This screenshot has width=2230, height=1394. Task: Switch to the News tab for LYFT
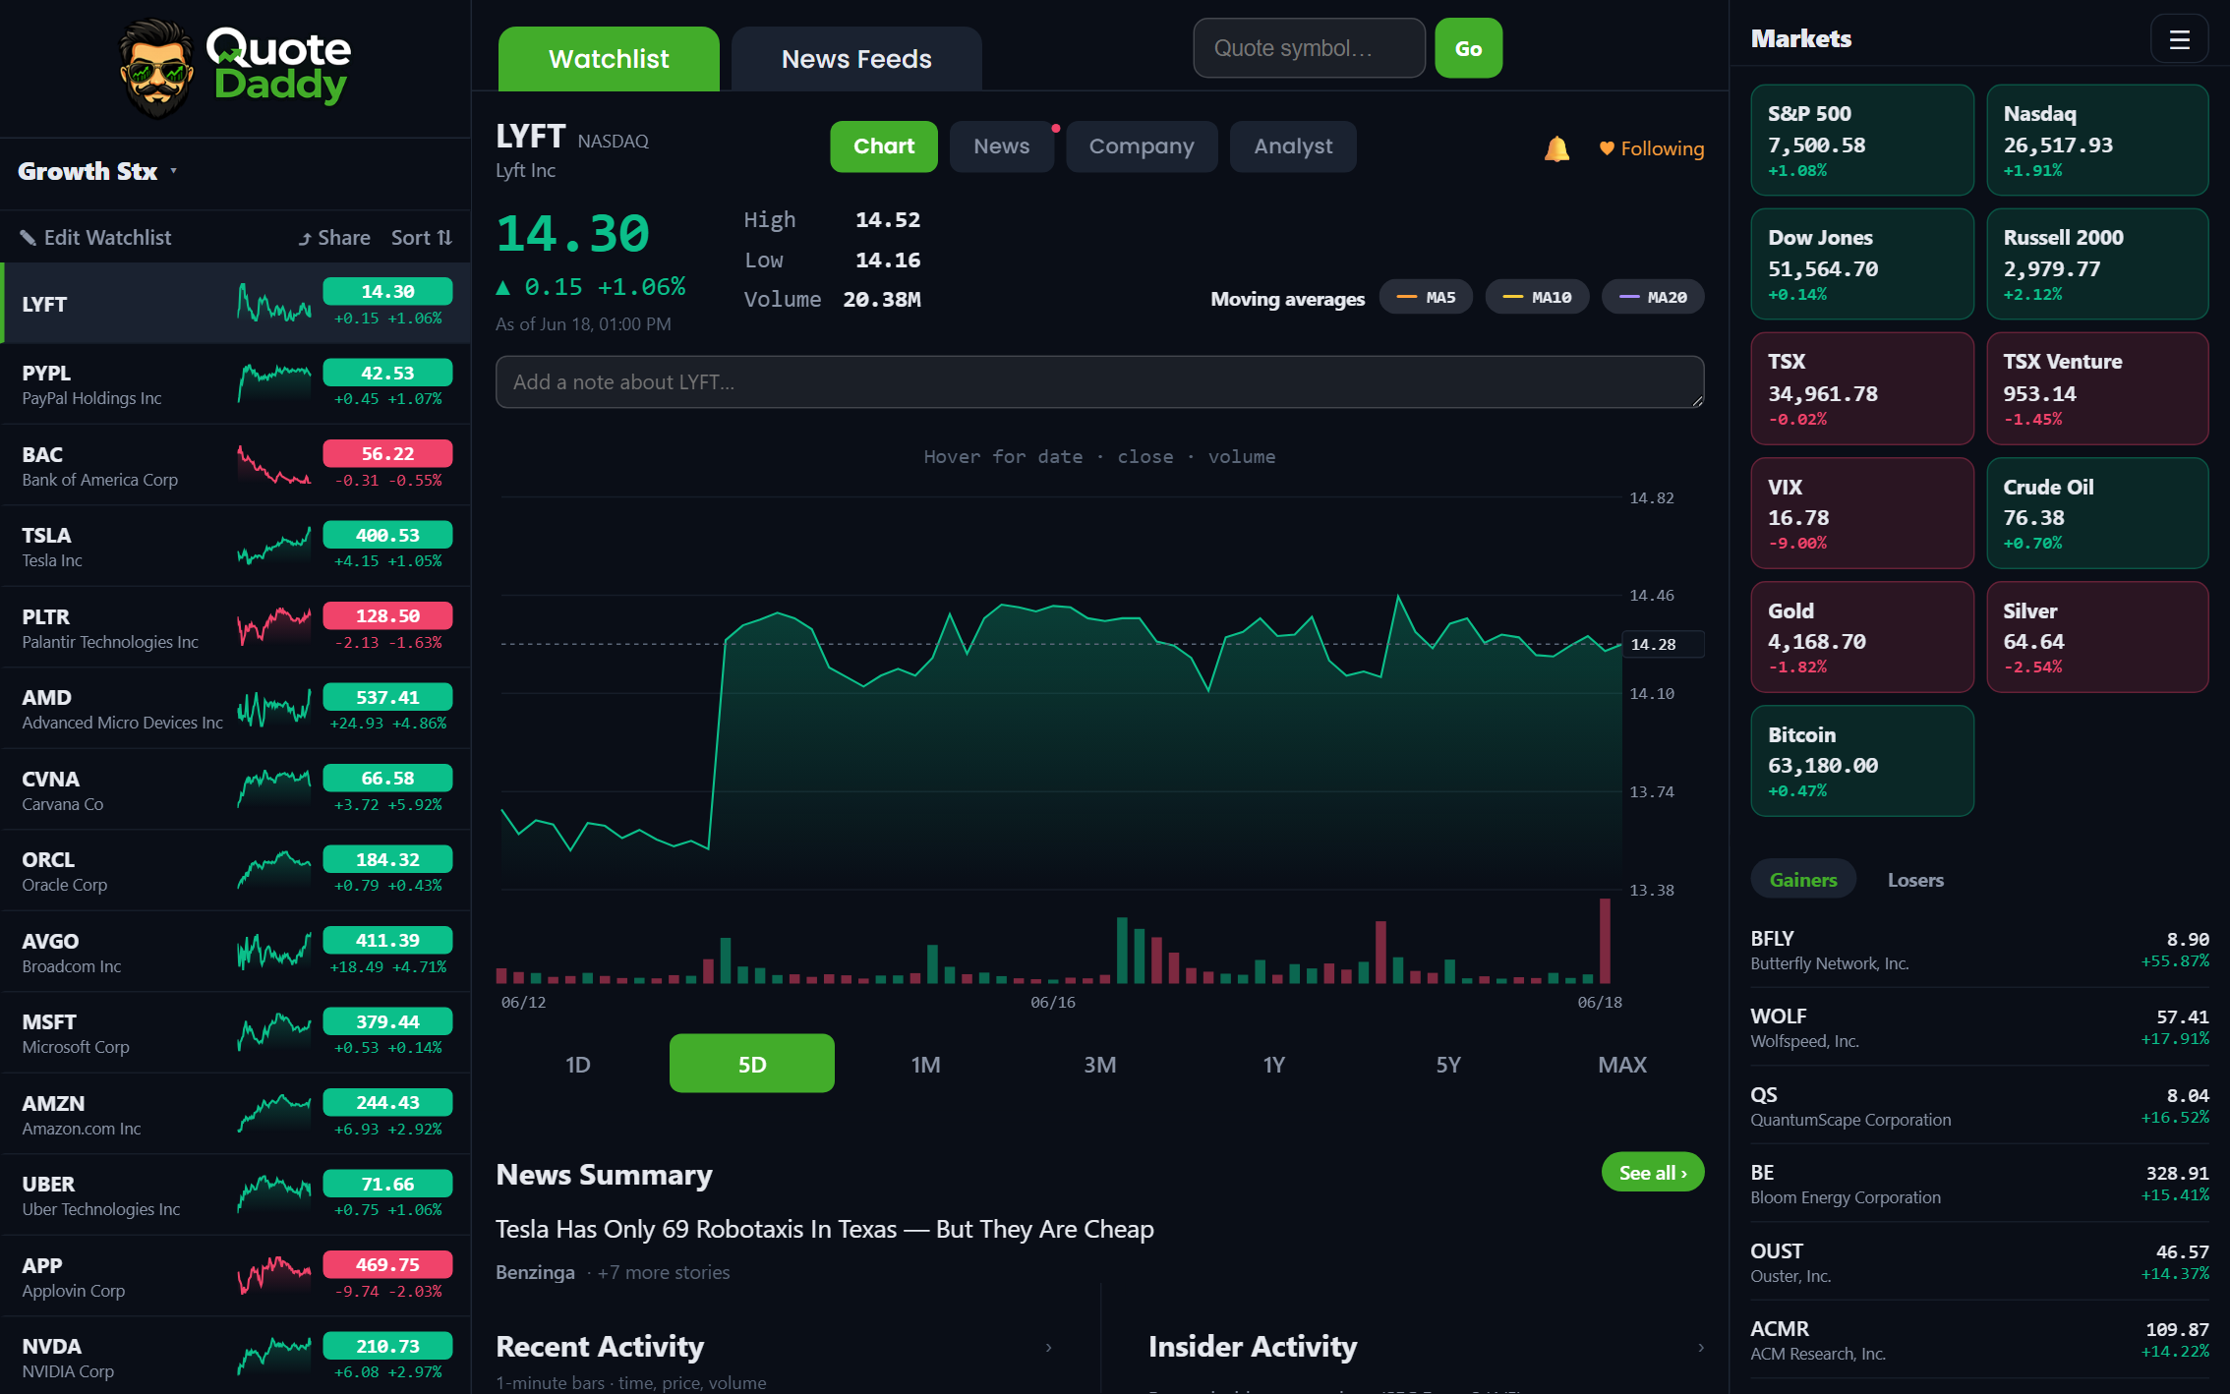(x=1002, y=146)
